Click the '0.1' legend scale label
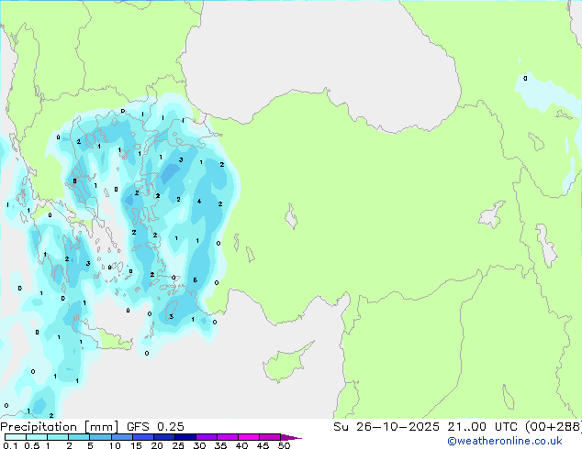Image resolution: width=582 pixels, height=449 pixels. tap(10, 445)
